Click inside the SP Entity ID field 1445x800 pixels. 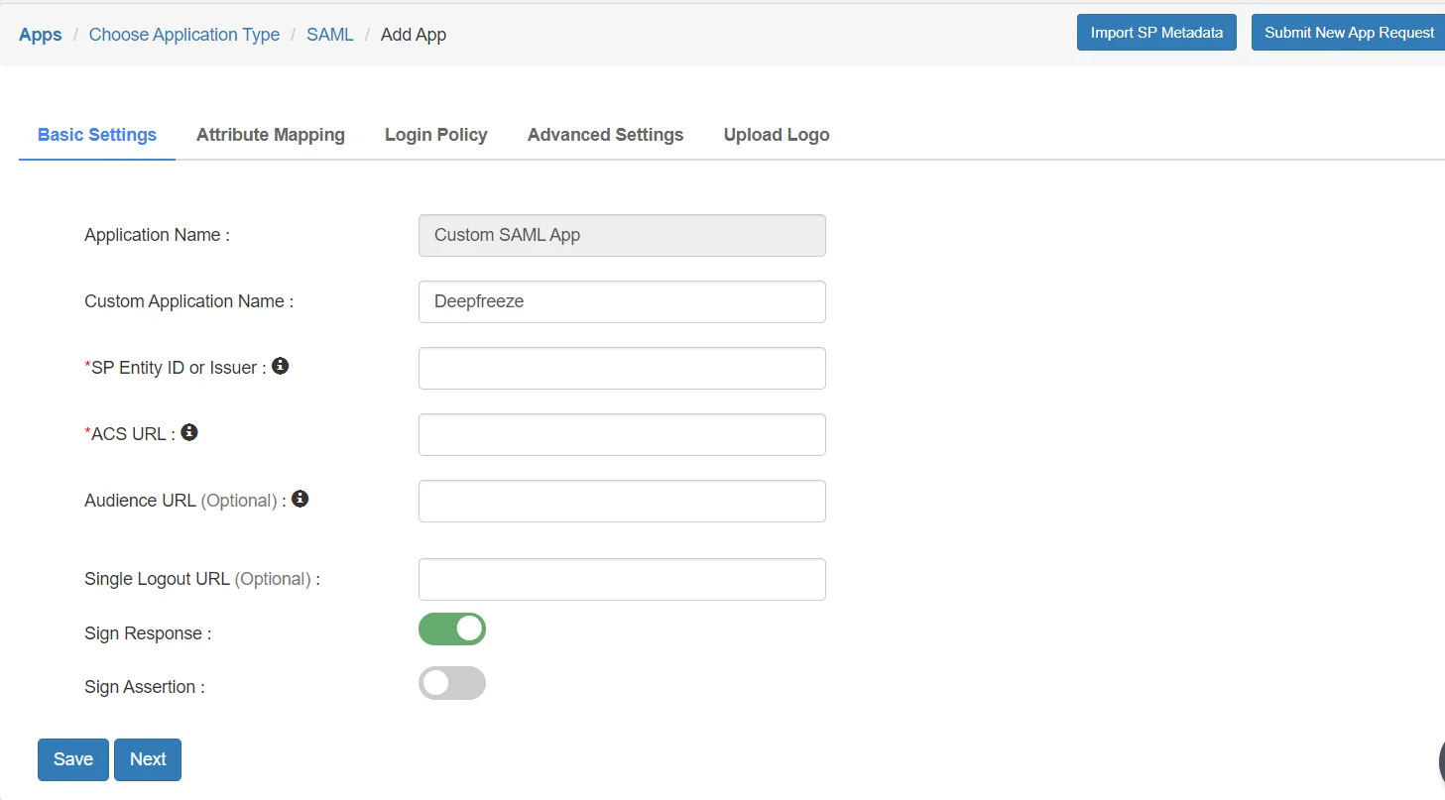(621, 368)
